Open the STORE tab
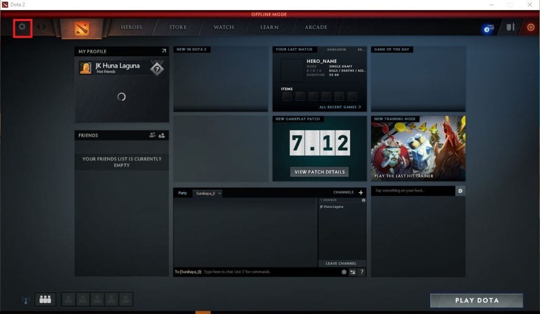This screenshot has width=540, height=314. pos(178,27)
